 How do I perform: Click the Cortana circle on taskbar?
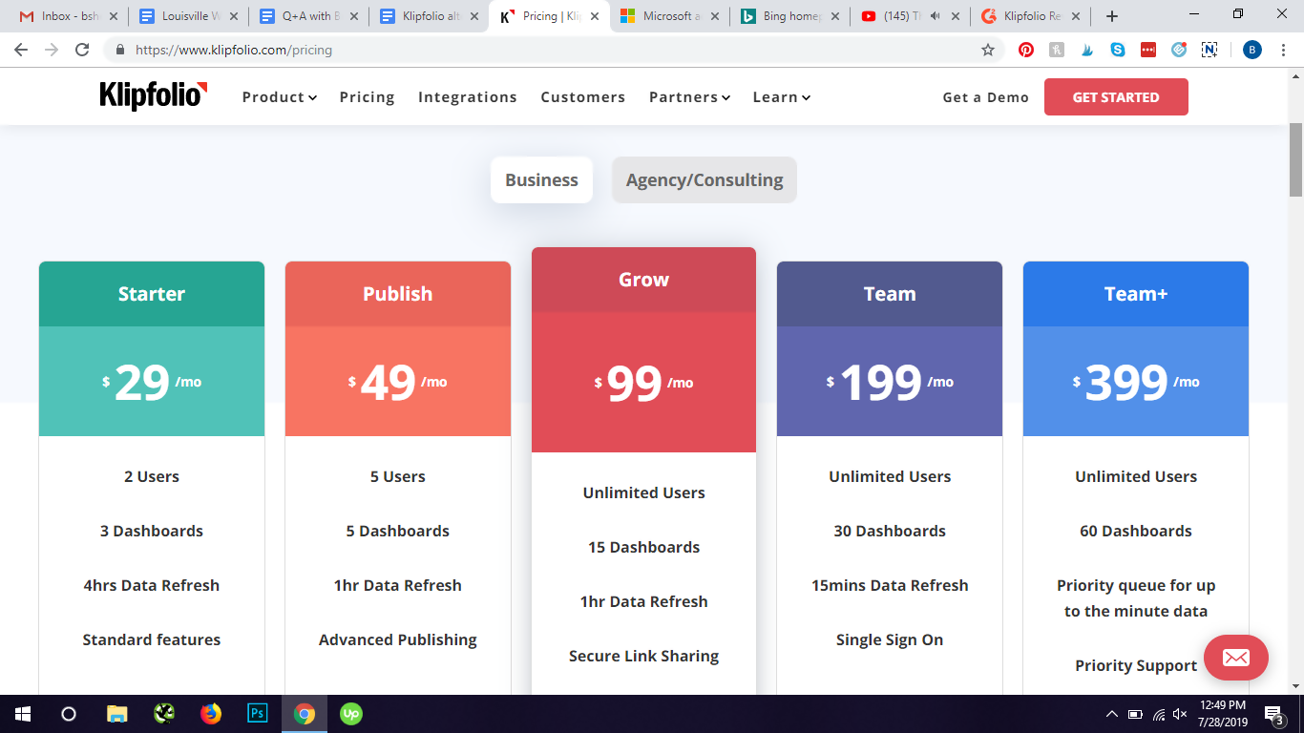point(69,713)
